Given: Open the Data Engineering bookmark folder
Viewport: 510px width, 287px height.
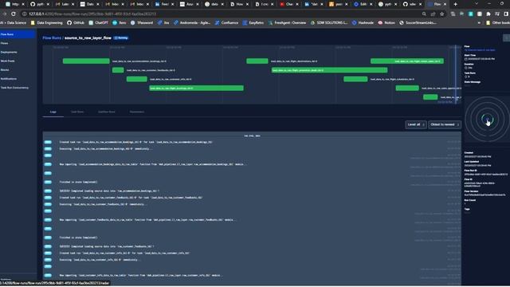Looking at the screenshot, I should [x=46, y=23].
